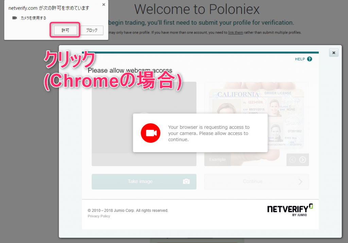Viewport: 348px width, 243px height.
Task: Open the Privacy Policy link
Action: click(x=99, y=216)
